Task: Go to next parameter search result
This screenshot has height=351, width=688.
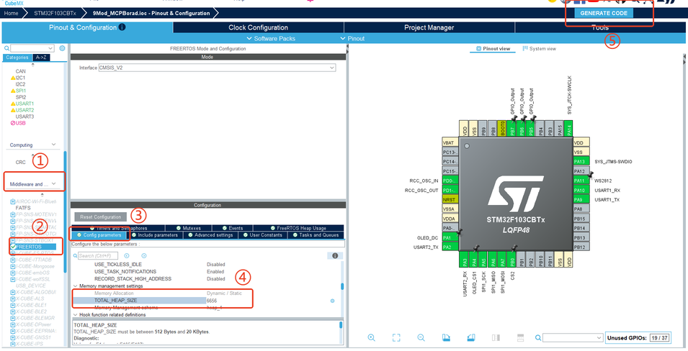Action: [143, 255]
